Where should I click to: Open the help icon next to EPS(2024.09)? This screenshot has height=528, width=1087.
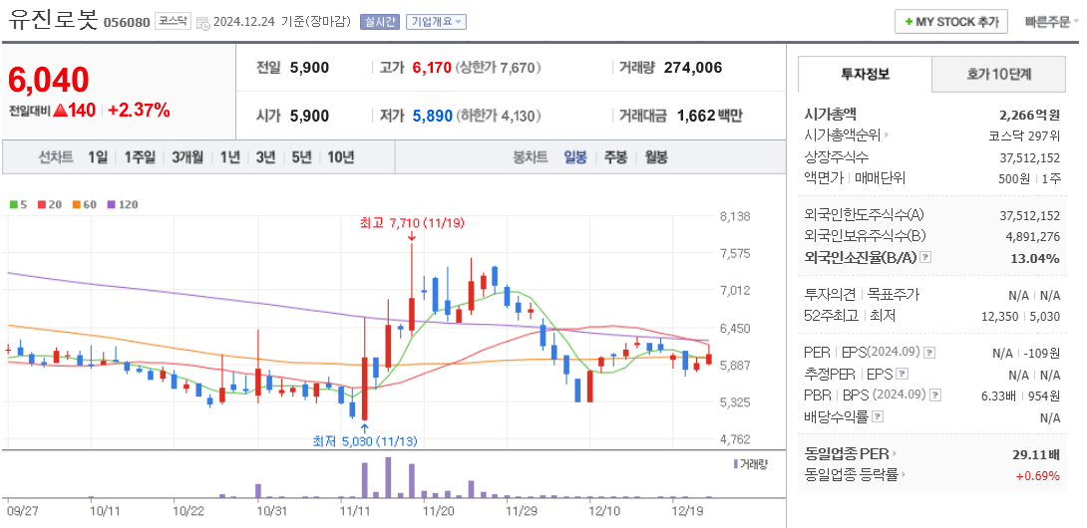pyautogui.click(x=929, y=353)
